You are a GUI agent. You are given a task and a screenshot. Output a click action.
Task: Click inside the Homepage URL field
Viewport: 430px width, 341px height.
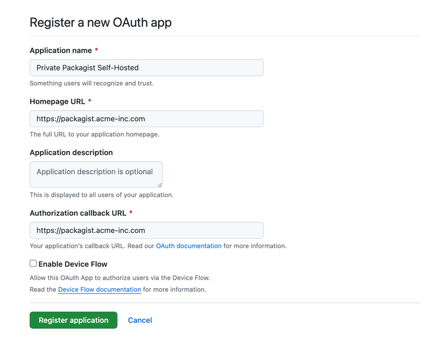[146, 119]
